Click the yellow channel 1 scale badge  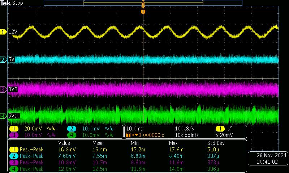(x=14, y=129)
